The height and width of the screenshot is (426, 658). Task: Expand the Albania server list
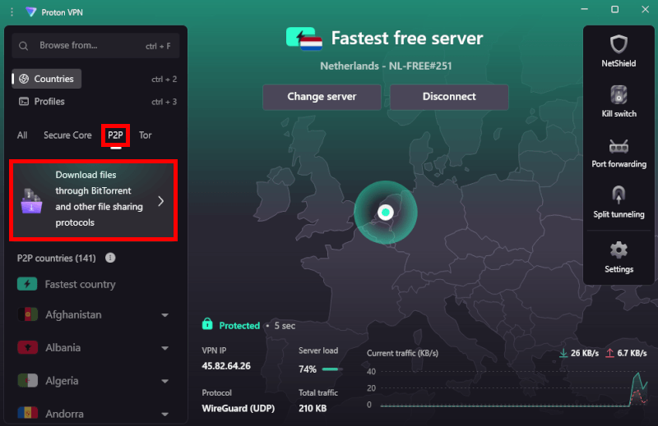pyautogui.click(x=165, y=348)
